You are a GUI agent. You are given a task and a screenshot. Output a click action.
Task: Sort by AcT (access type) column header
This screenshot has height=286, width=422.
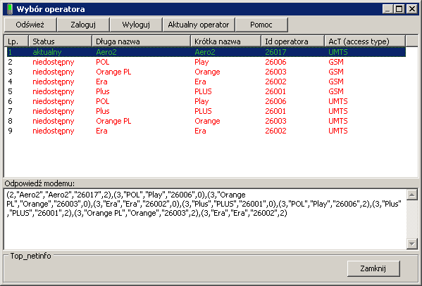365,41
